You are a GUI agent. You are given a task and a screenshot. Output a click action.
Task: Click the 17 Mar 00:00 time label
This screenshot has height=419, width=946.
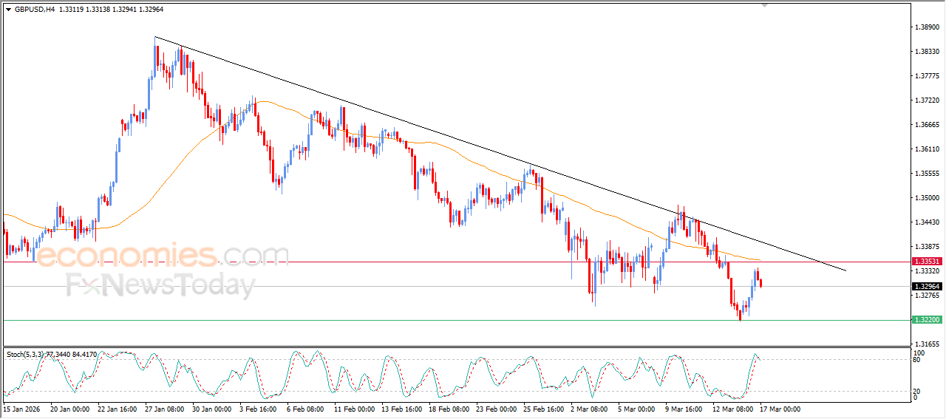[780, 409]
